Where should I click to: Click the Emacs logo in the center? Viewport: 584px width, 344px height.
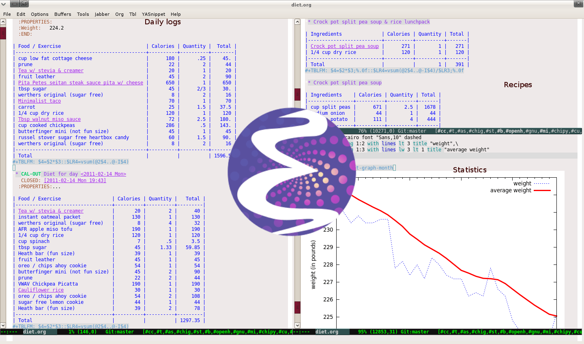pyautogui.click(x=292, y=172)
